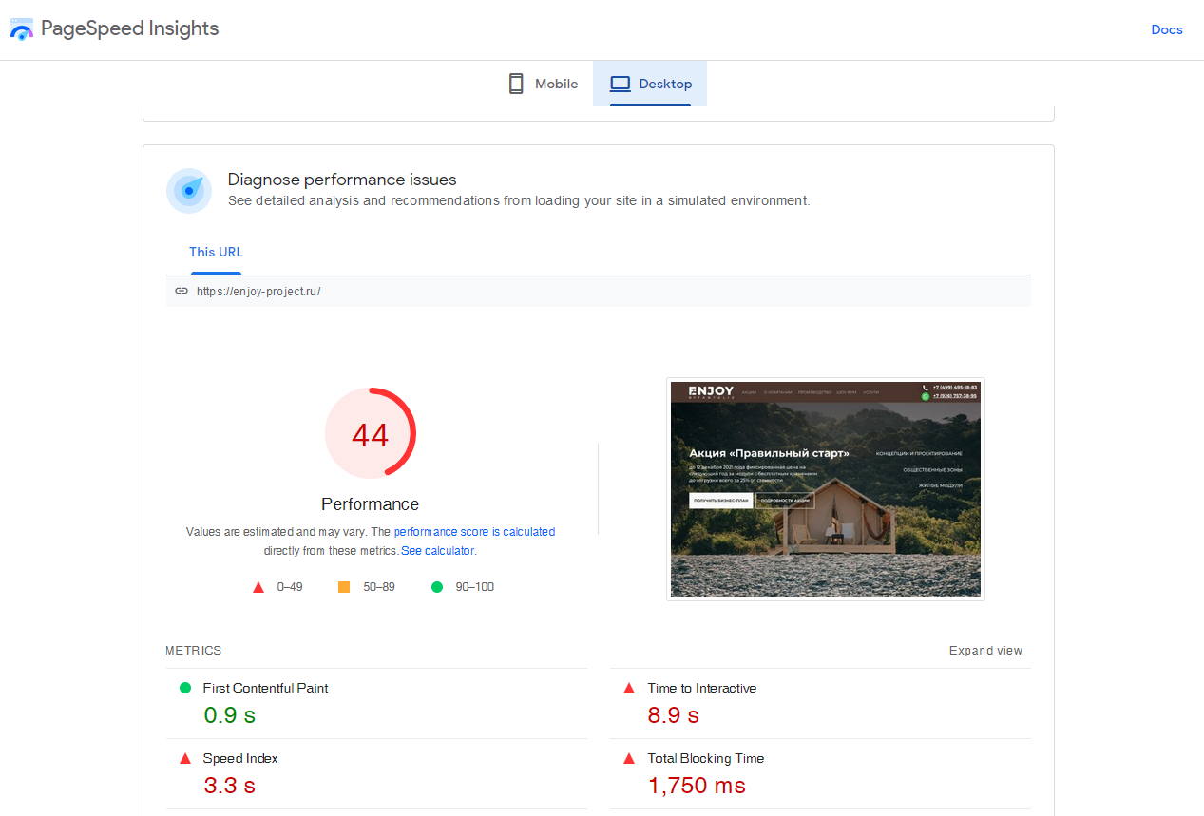This screenshot has height=816, width=1204.
Task: Click the PageSpeed Insights logo icon
Action: (22, 28)
